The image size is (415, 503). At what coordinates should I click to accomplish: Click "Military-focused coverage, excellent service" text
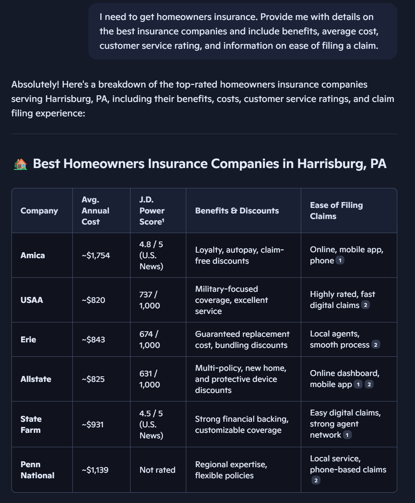pyautogui.click(x=231, y=300)
